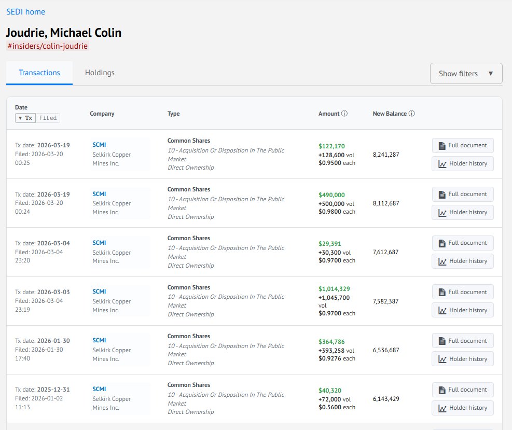Click the 8,112,687 balance value
This screenshot has height=430, width=512.
386,203
